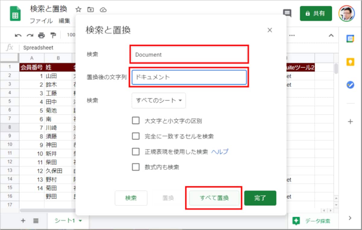This screenshot has width=362, height=230.
Task: Open the ファイル menu
Action: click(x=41, y=21)
